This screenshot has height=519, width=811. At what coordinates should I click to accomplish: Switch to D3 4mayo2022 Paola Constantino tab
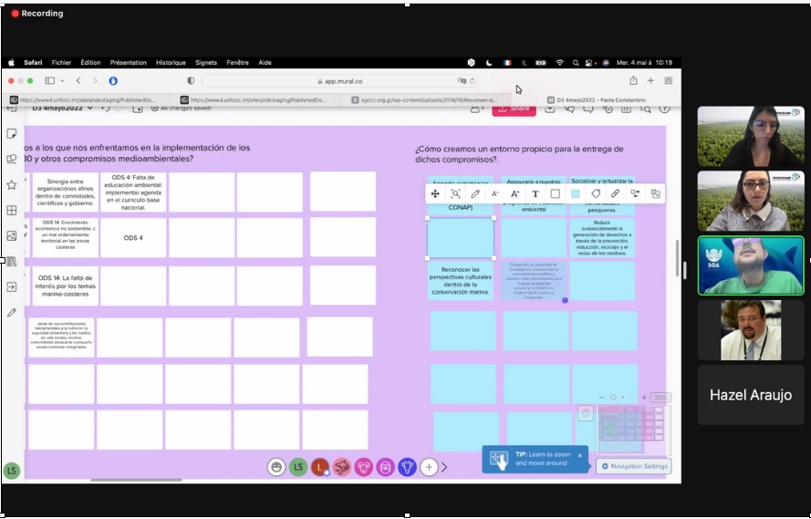pos(596,99)
